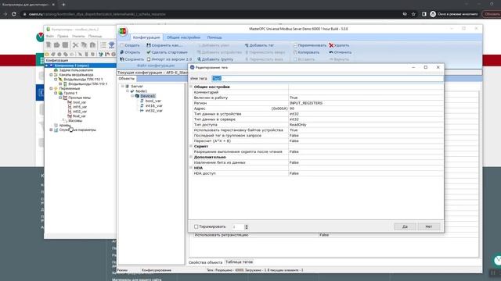Expand Служебные параметры in controller tree
Viewport: 501px width, 281px height.
[51, 130]
